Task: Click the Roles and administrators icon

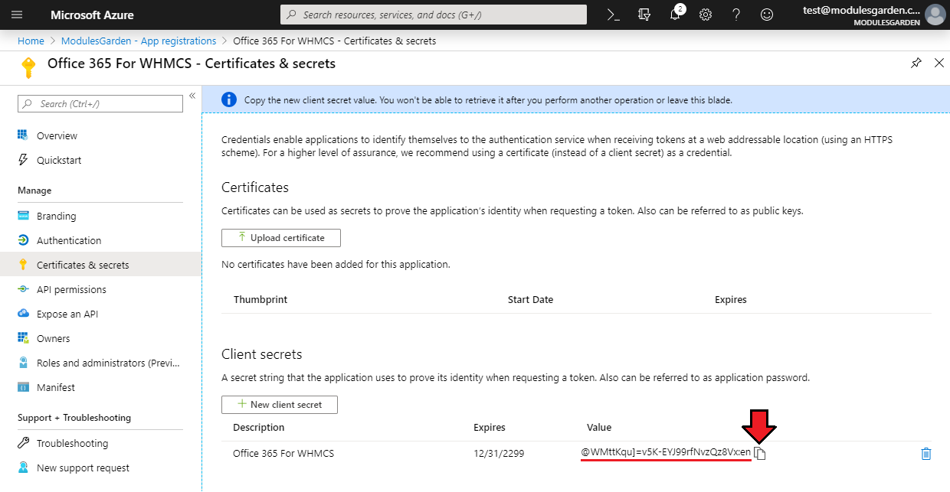Action: [x=23, y=363]
